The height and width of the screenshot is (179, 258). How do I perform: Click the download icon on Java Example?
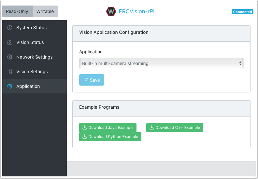tap(85, 128)
